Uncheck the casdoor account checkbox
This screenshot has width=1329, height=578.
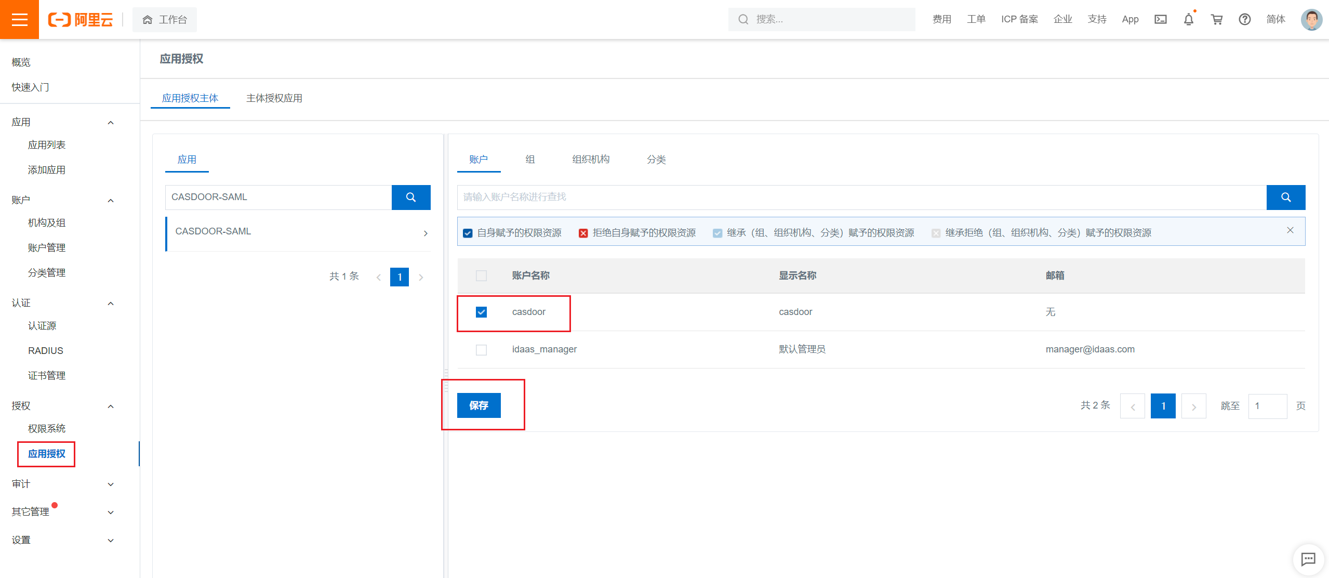(x=481, y=312)
